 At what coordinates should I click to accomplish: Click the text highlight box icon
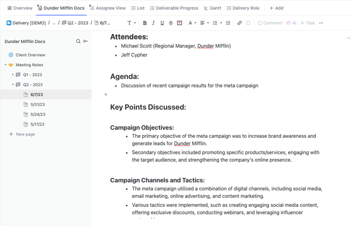pos(179,23)
